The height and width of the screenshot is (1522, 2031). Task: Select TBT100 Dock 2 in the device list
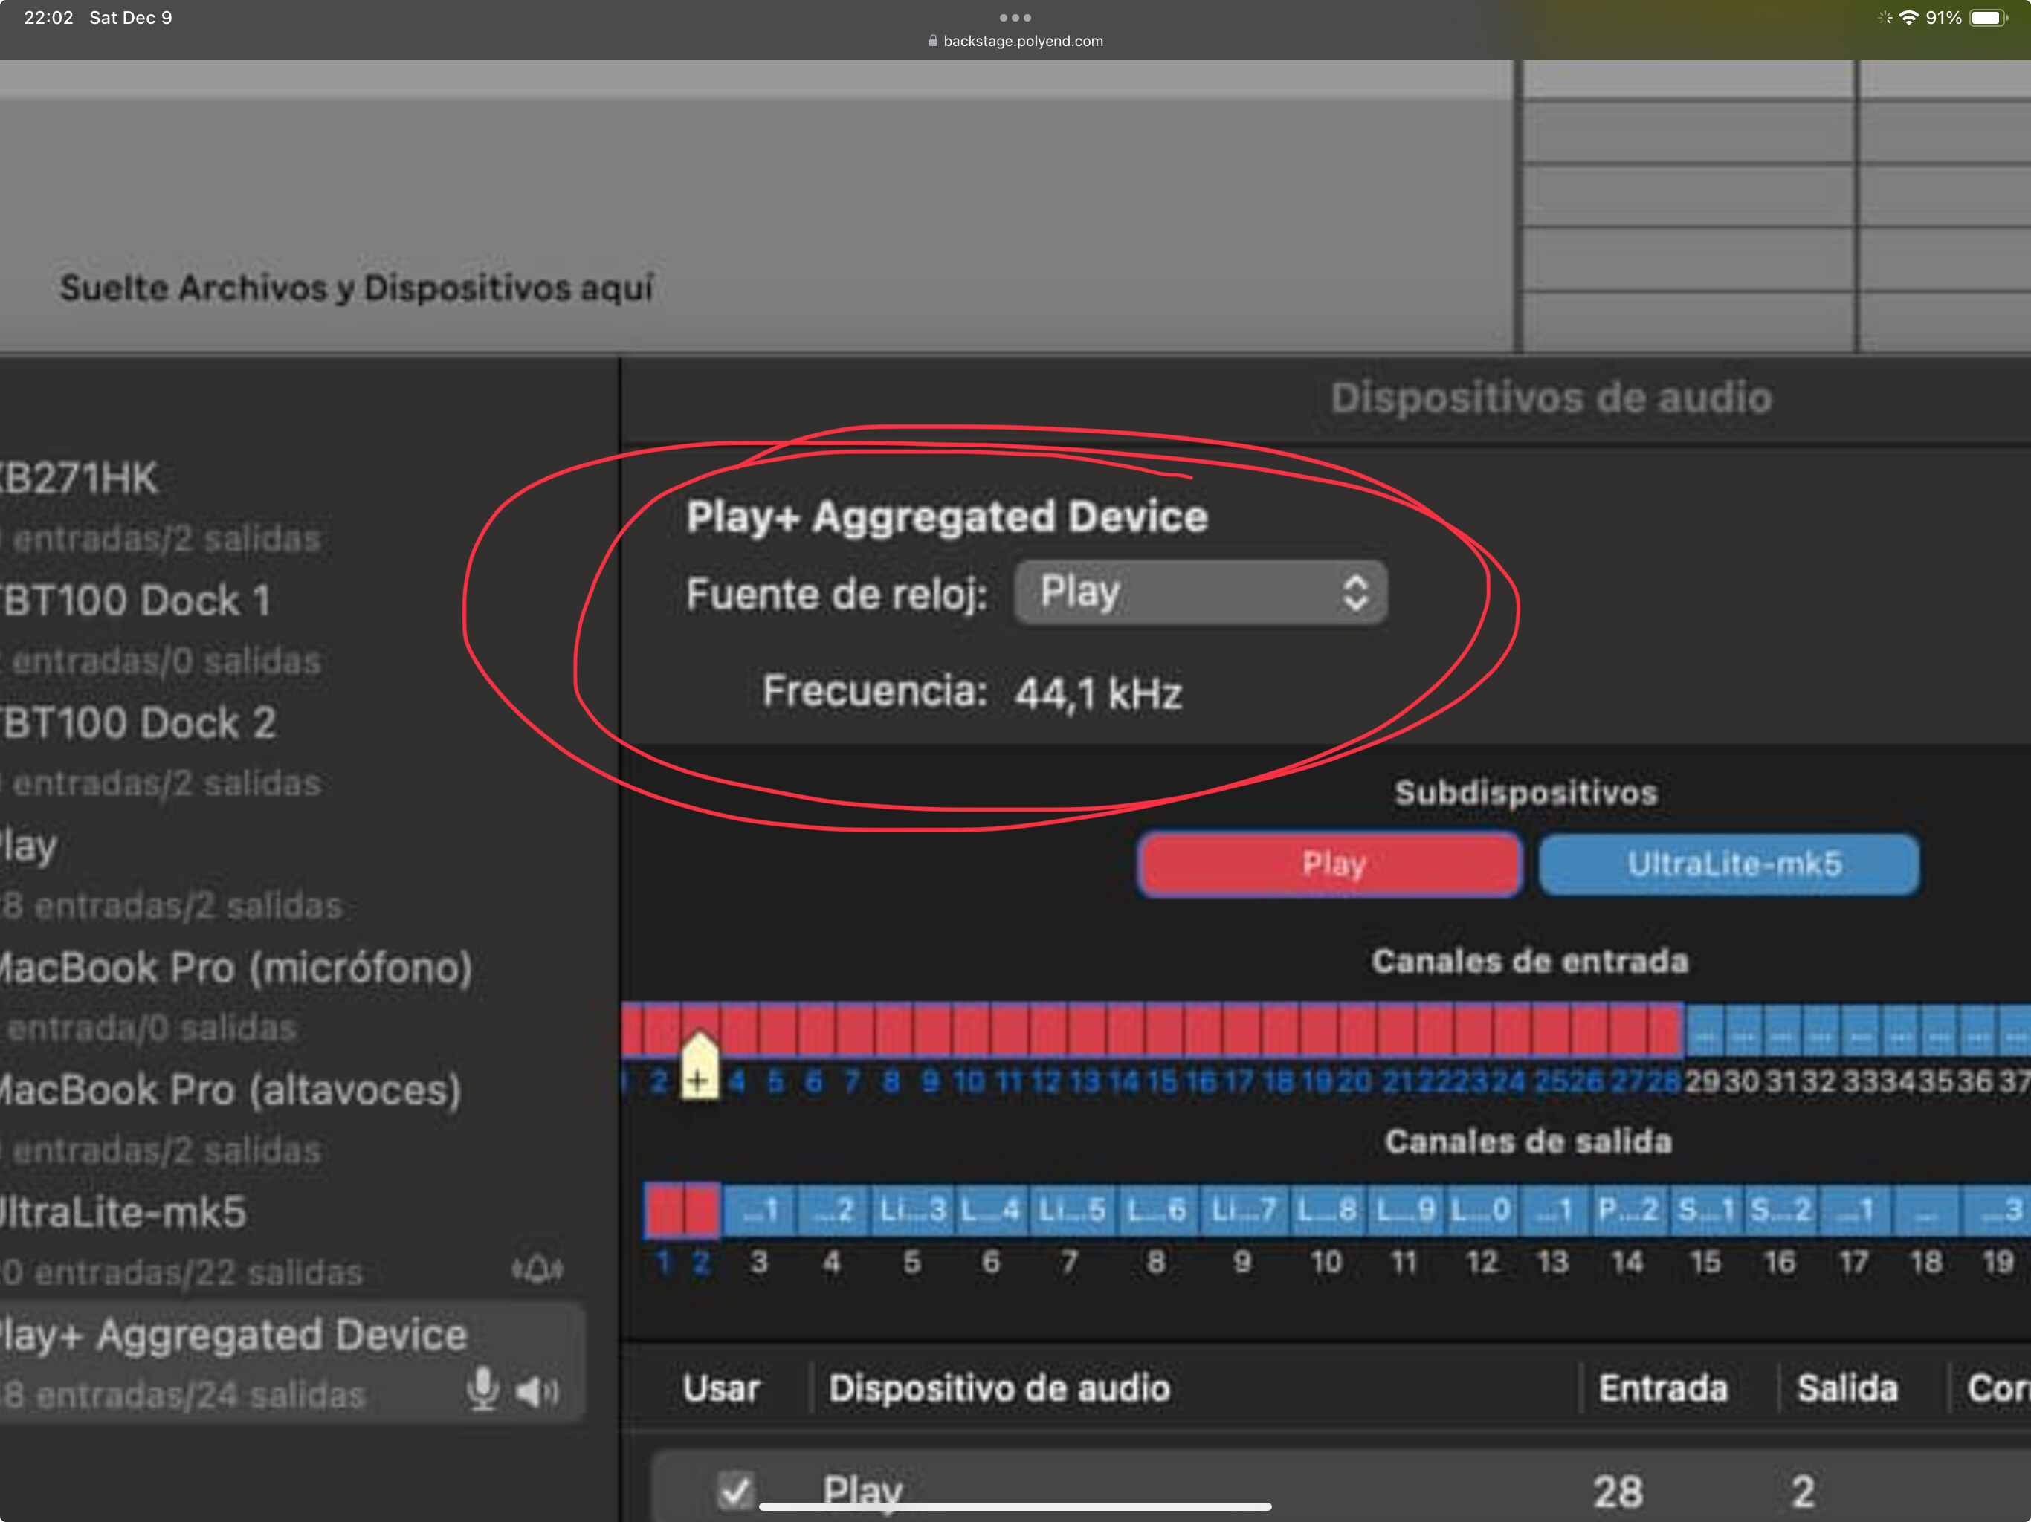point(138,723)
